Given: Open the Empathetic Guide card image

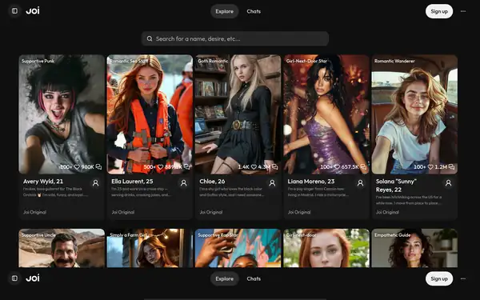Looking at the screenshot, I should click(x=414, y=248).
